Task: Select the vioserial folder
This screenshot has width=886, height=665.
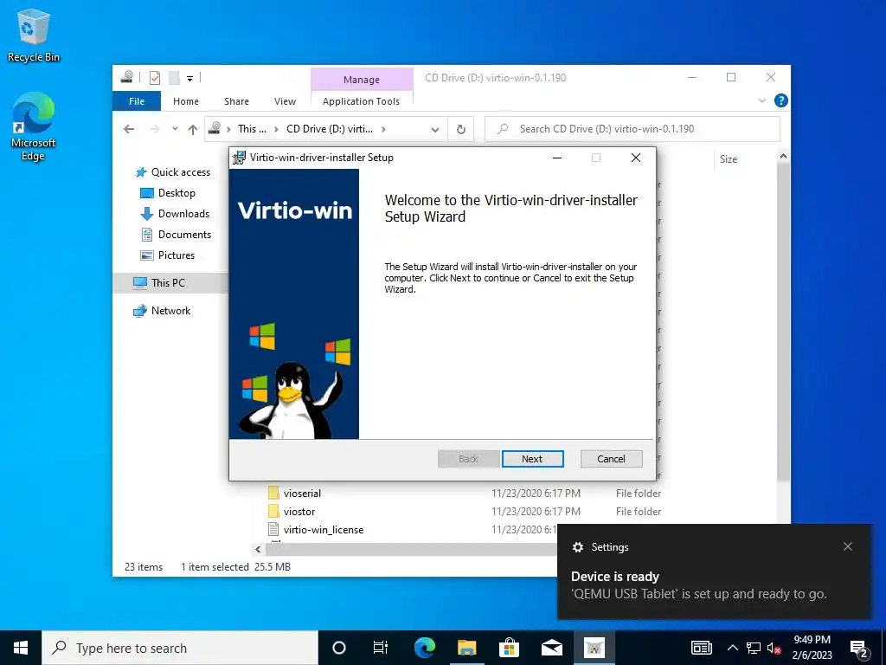Action: (x=302, y=493)
